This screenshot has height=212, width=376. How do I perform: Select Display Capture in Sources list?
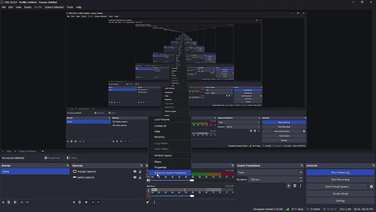pos(86,172)
